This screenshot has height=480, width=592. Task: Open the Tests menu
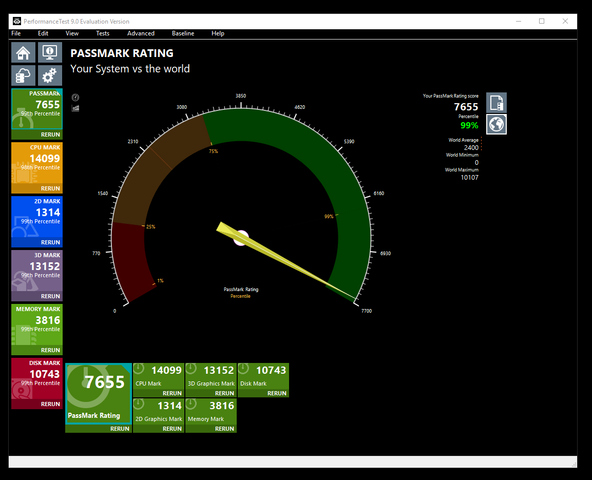pyautogui.click(x=103, y=33)
